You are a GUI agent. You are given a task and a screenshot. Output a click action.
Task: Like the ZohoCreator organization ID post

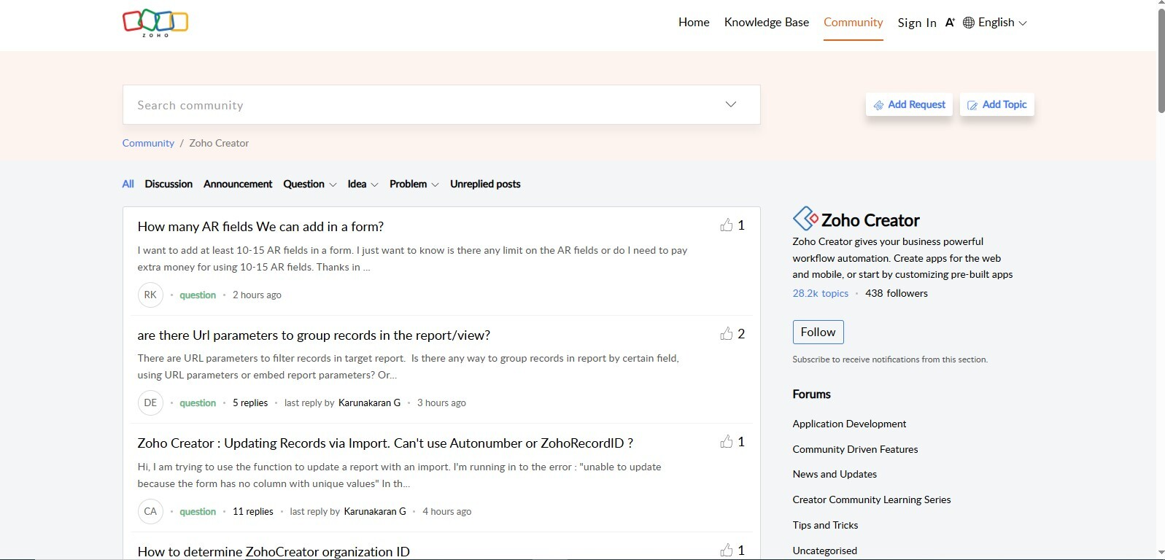coord(726,551)
